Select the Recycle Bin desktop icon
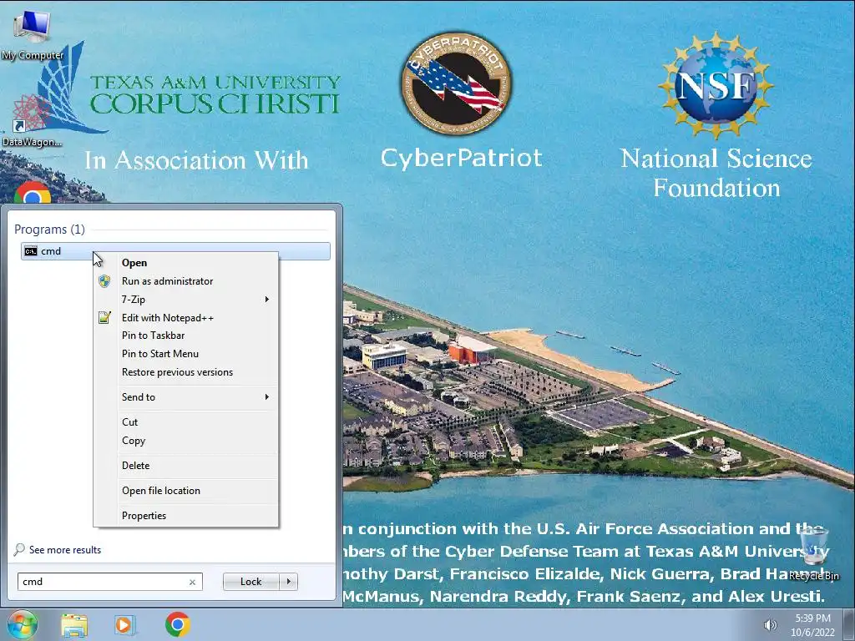This screenshot has height=641, width=855. point(813,553)
